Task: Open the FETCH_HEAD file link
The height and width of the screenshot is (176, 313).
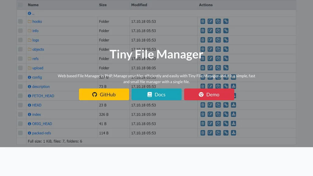Action: pyautogui.click(x=43, y=96)
